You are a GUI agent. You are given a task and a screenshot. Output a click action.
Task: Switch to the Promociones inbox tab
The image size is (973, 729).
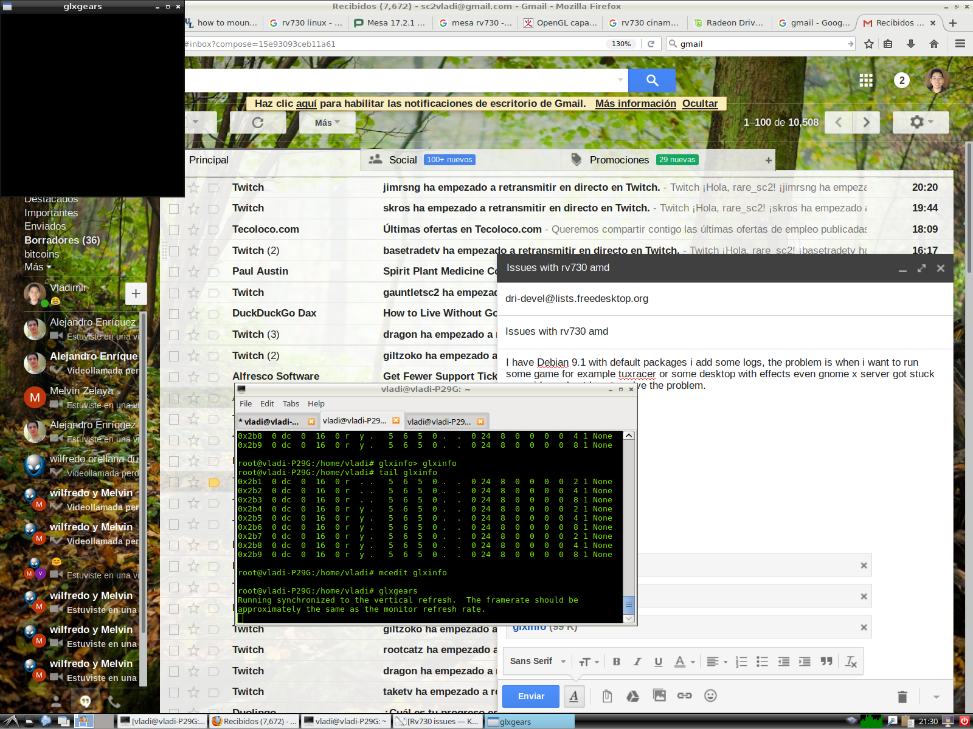[x=668, y=160]
